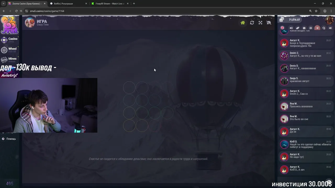335x188 pixels.
Task: Open the user profile avatar at top right
Action: click(x=329, y=20)
